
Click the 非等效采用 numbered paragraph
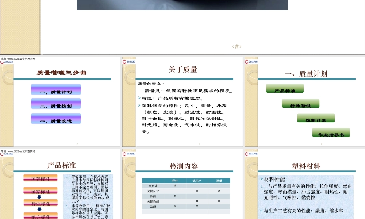(88, 212)
